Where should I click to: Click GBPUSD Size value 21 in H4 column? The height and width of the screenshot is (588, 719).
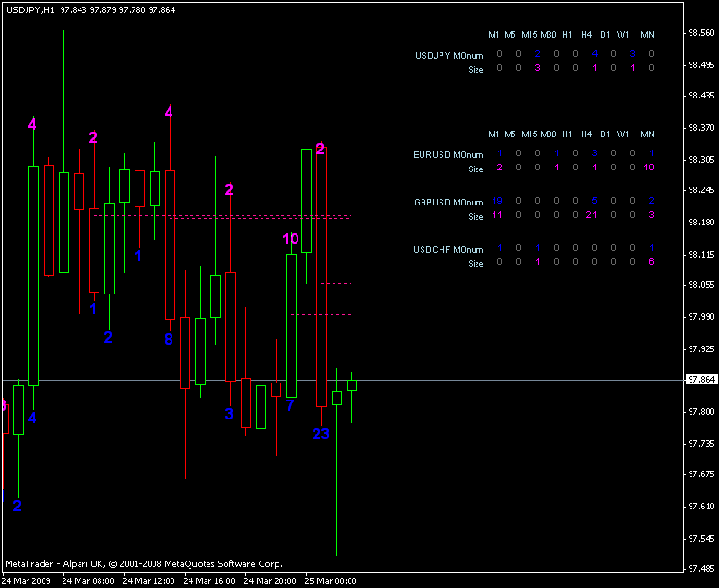(x=593, y=216)
